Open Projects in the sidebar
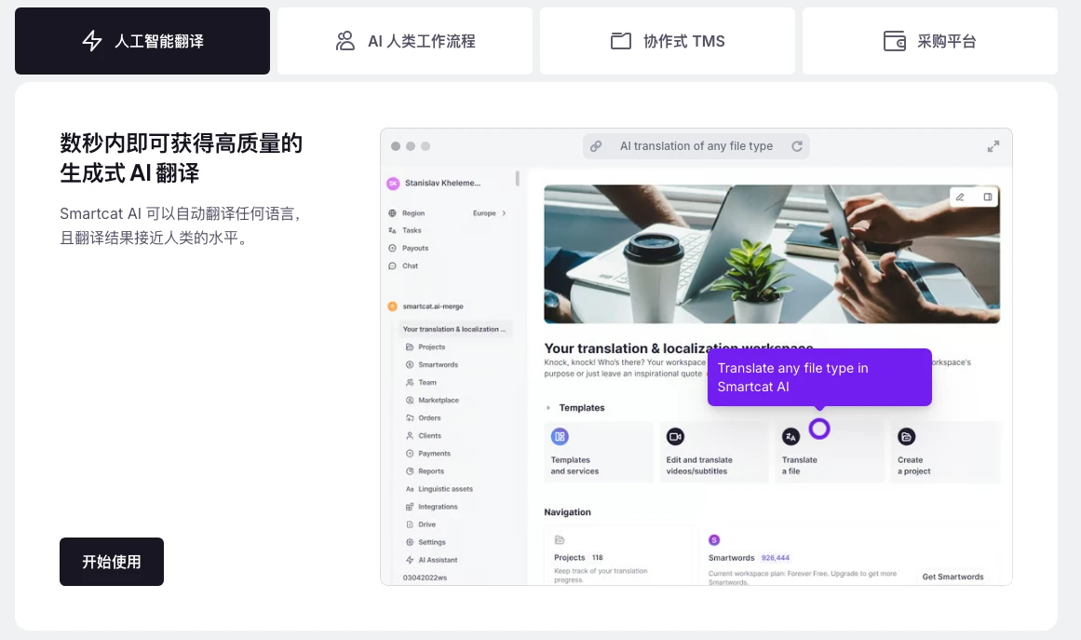Viewport: 1081px width, 640px height. click(432, 347)
